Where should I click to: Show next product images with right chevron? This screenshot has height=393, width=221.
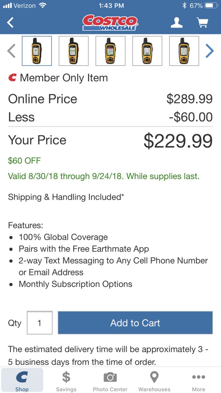[209, 51]
